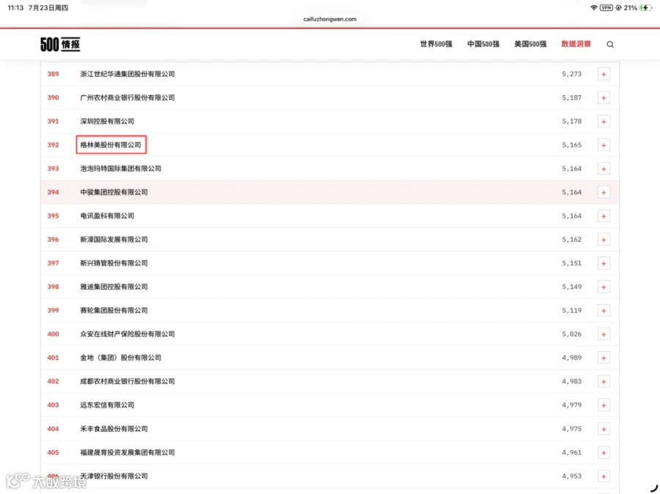Expand row 福建晟育投资发展 with plus button
Screen dimensions: 660x494
604,452
